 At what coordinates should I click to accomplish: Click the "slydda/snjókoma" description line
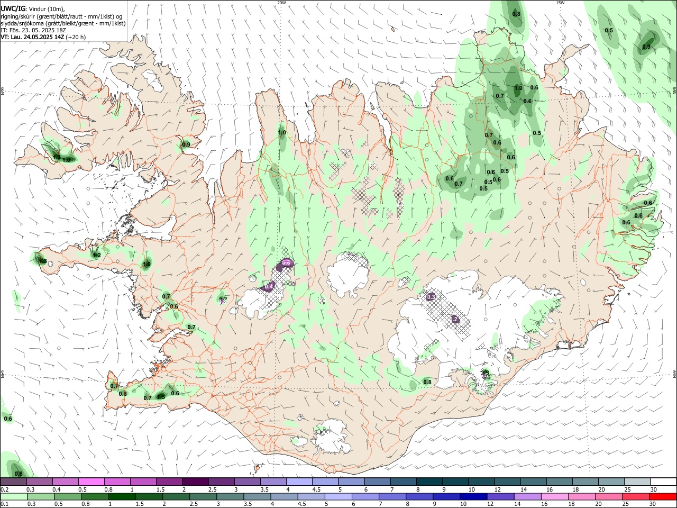[63, 23]
